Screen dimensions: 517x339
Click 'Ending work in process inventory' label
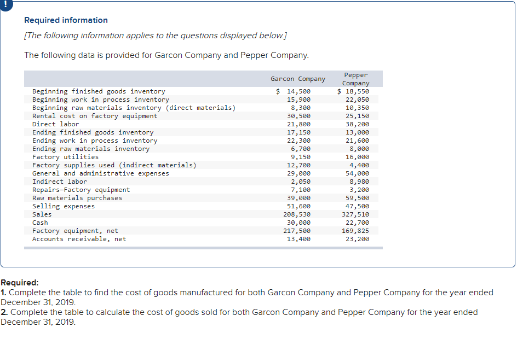[95, 141]
